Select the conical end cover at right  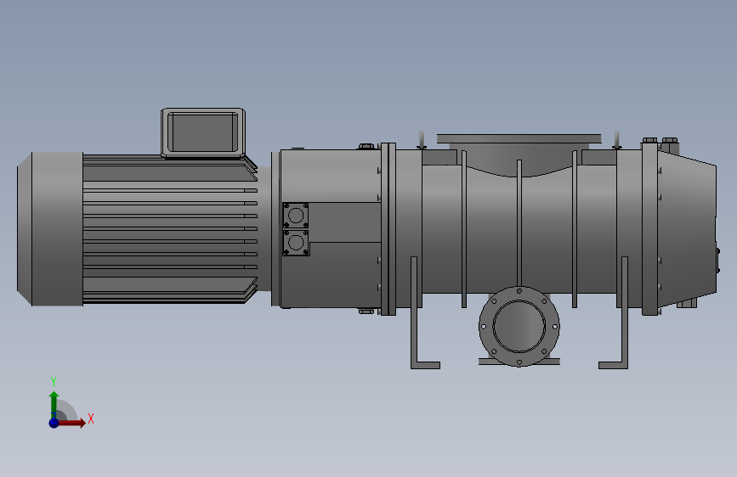[687, 229]
